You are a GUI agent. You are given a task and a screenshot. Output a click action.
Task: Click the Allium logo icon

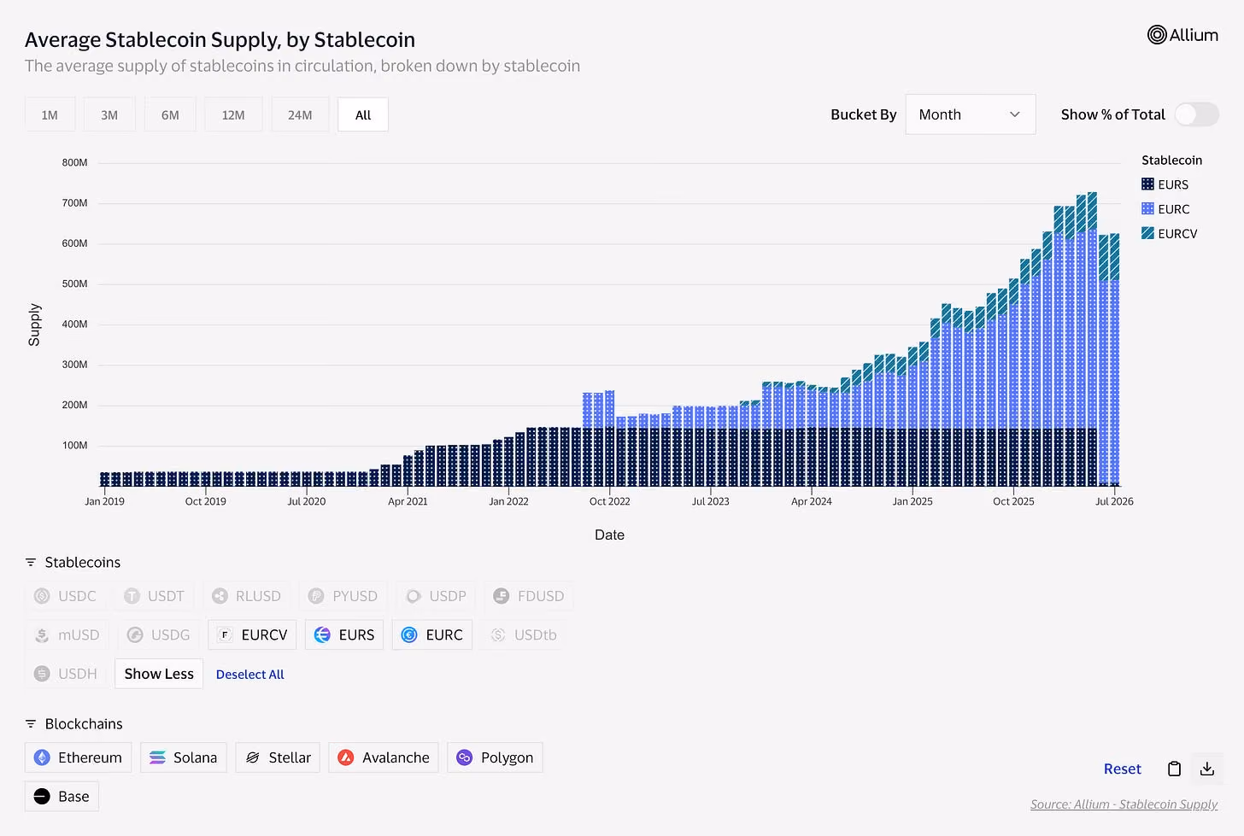point(1157,35)
